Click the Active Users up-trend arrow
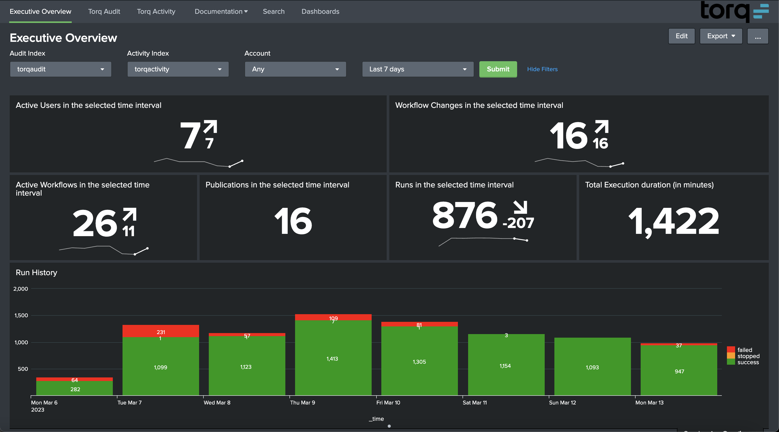The height and width of the screenshot is (432, 779). (211, 126)
